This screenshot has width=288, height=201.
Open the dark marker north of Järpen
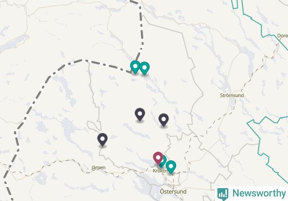point(103,140)
